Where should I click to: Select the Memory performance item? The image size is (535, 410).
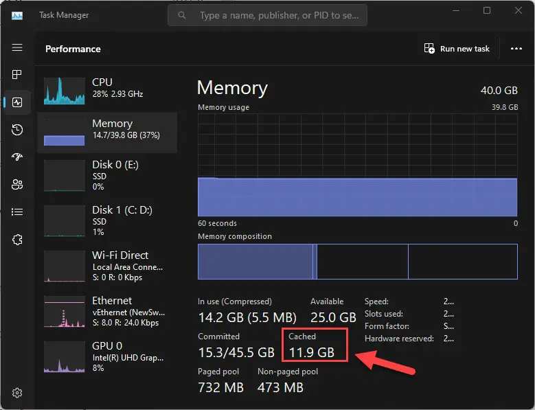pos(107,133)
